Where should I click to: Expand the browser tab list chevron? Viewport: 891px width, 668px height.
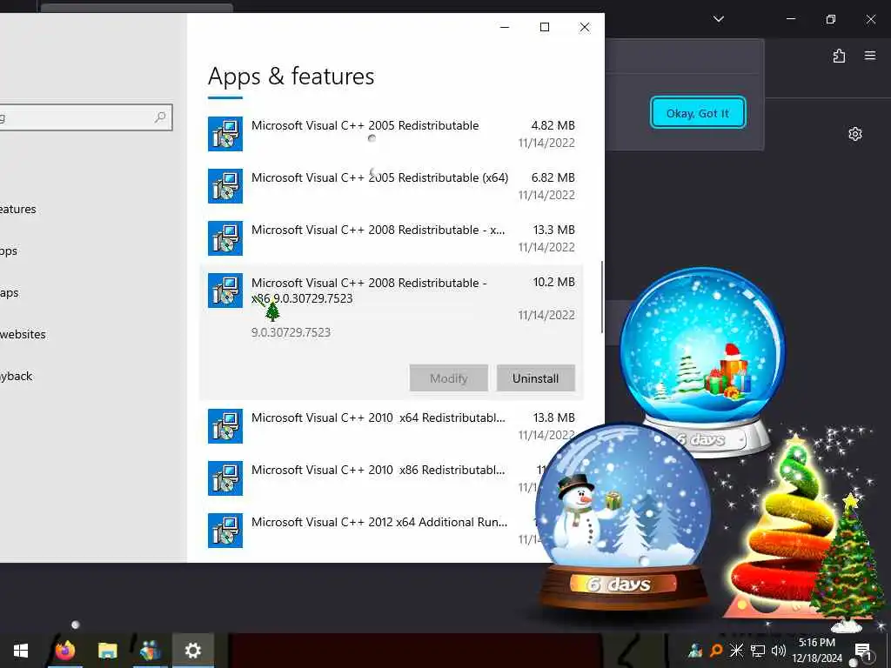(718, 19)
